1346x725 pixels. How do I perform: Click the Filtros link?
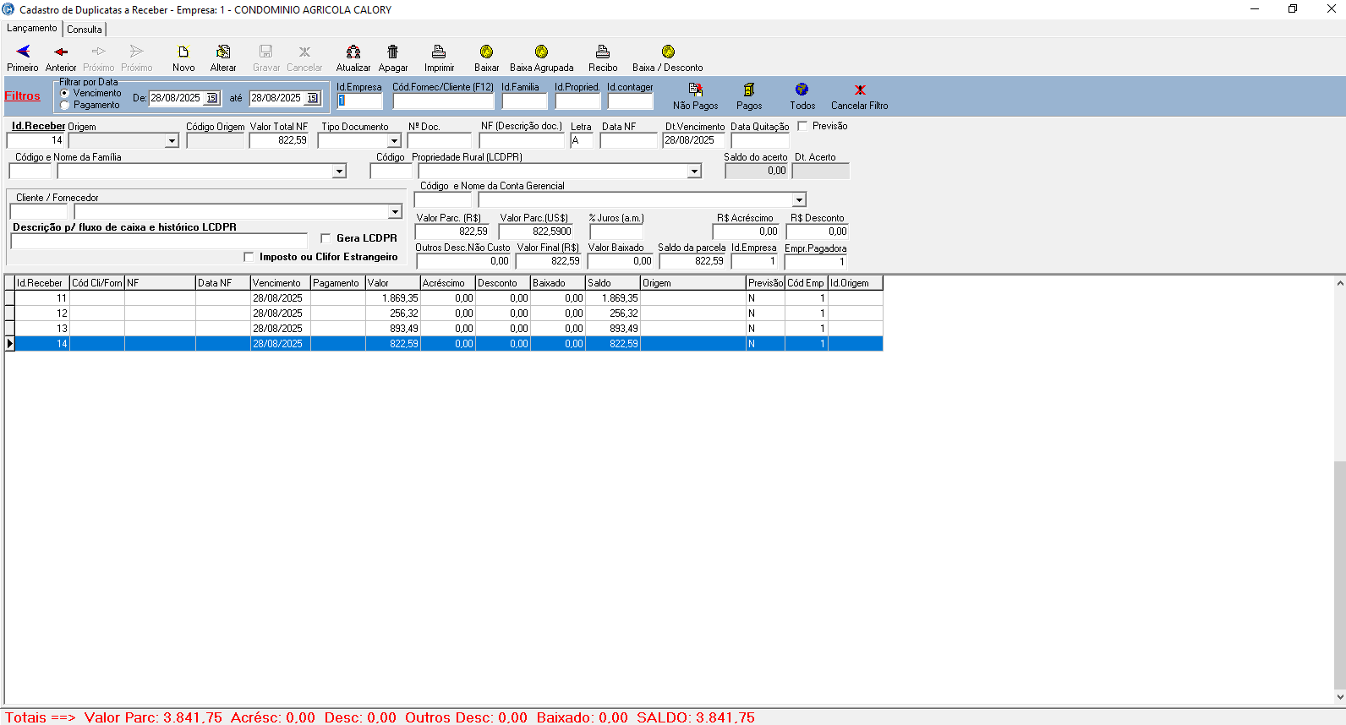tap(23, 96)
